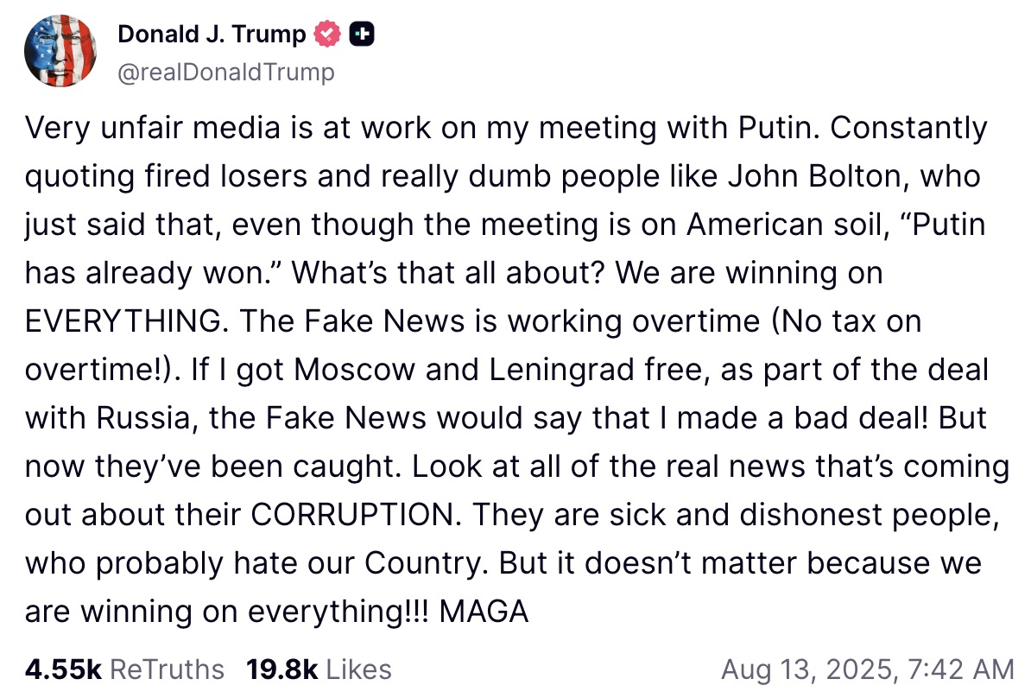
Task: Open the flag-painted profile avatar
Action: click(60, 51)
